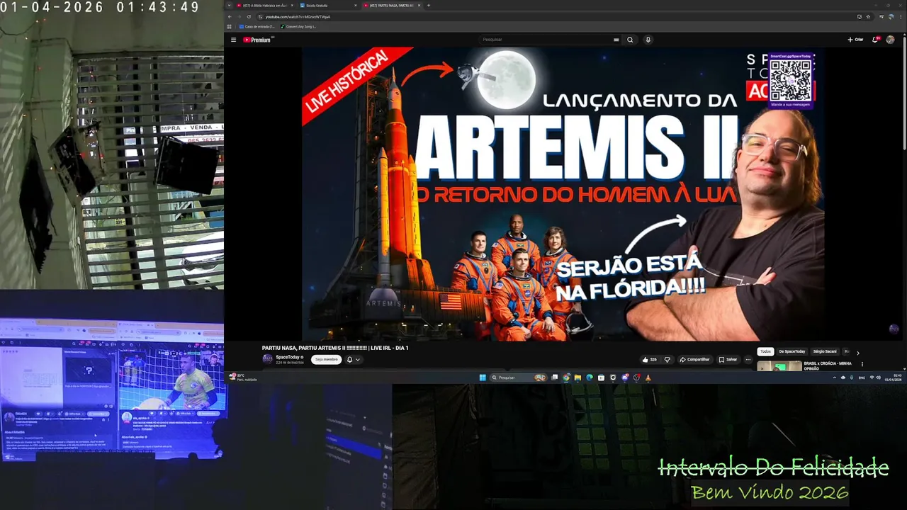Open YouTube notifications bell
Viewport: 907px width, 510px height.
pyautogui.click(x=875, y=40)
